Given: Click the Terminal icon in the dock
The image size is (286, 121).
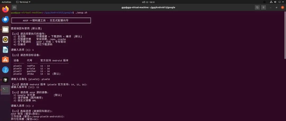Looking at the screenshot, I should click(x=6, y=90).
